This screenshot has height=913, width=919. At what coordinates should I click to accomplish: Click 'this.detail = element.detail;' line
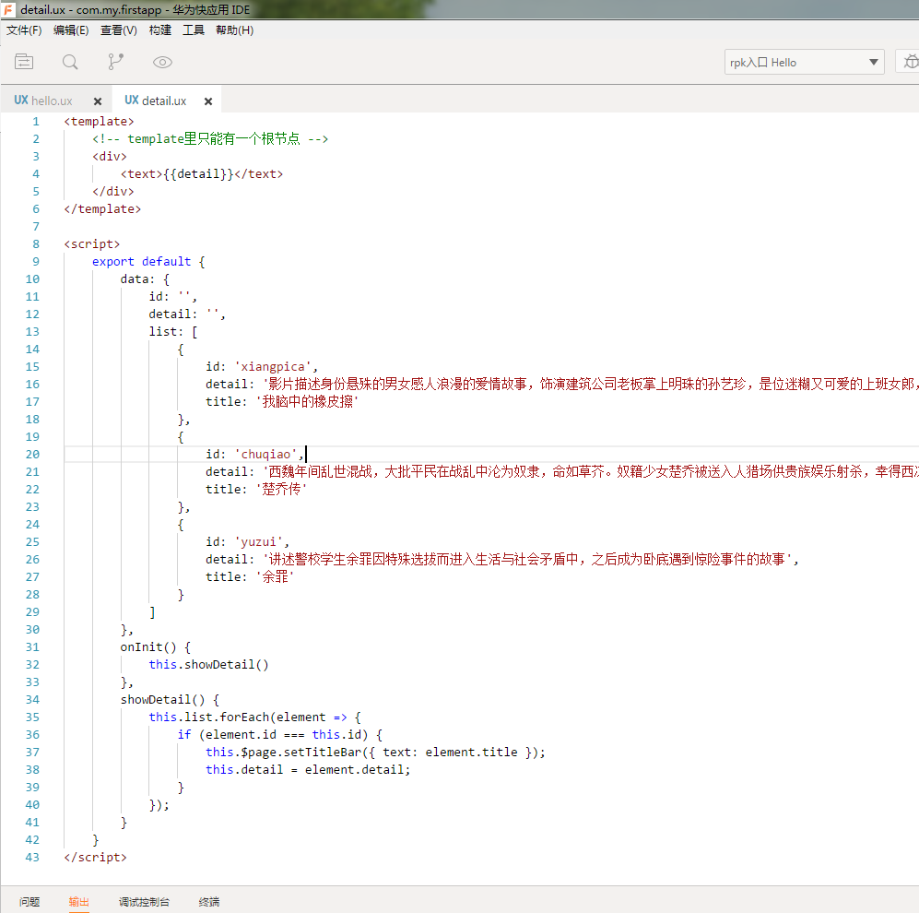308,769
